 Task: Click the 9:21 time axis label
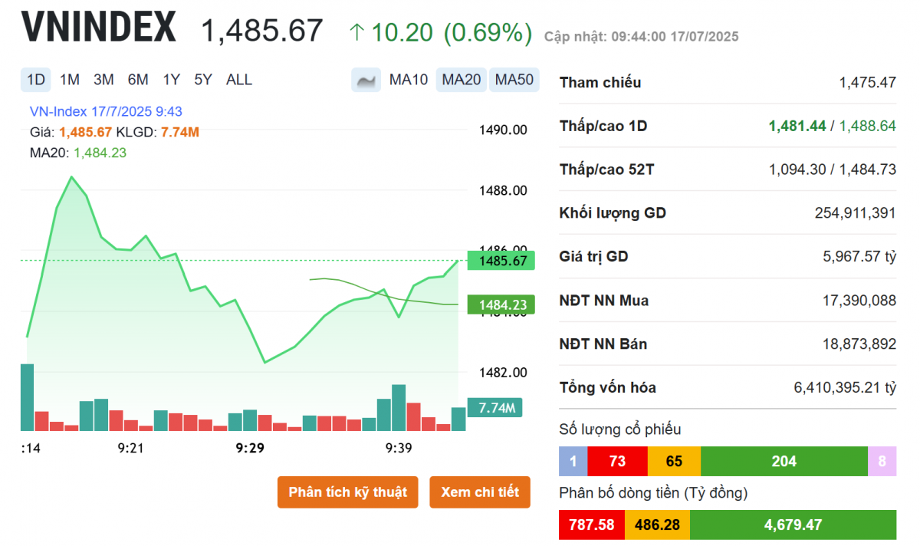(131, 448)
